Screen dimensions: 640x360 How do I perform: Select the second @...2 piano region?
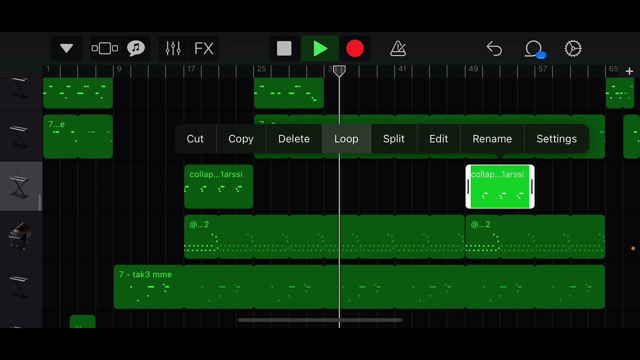tap(535, 236)
